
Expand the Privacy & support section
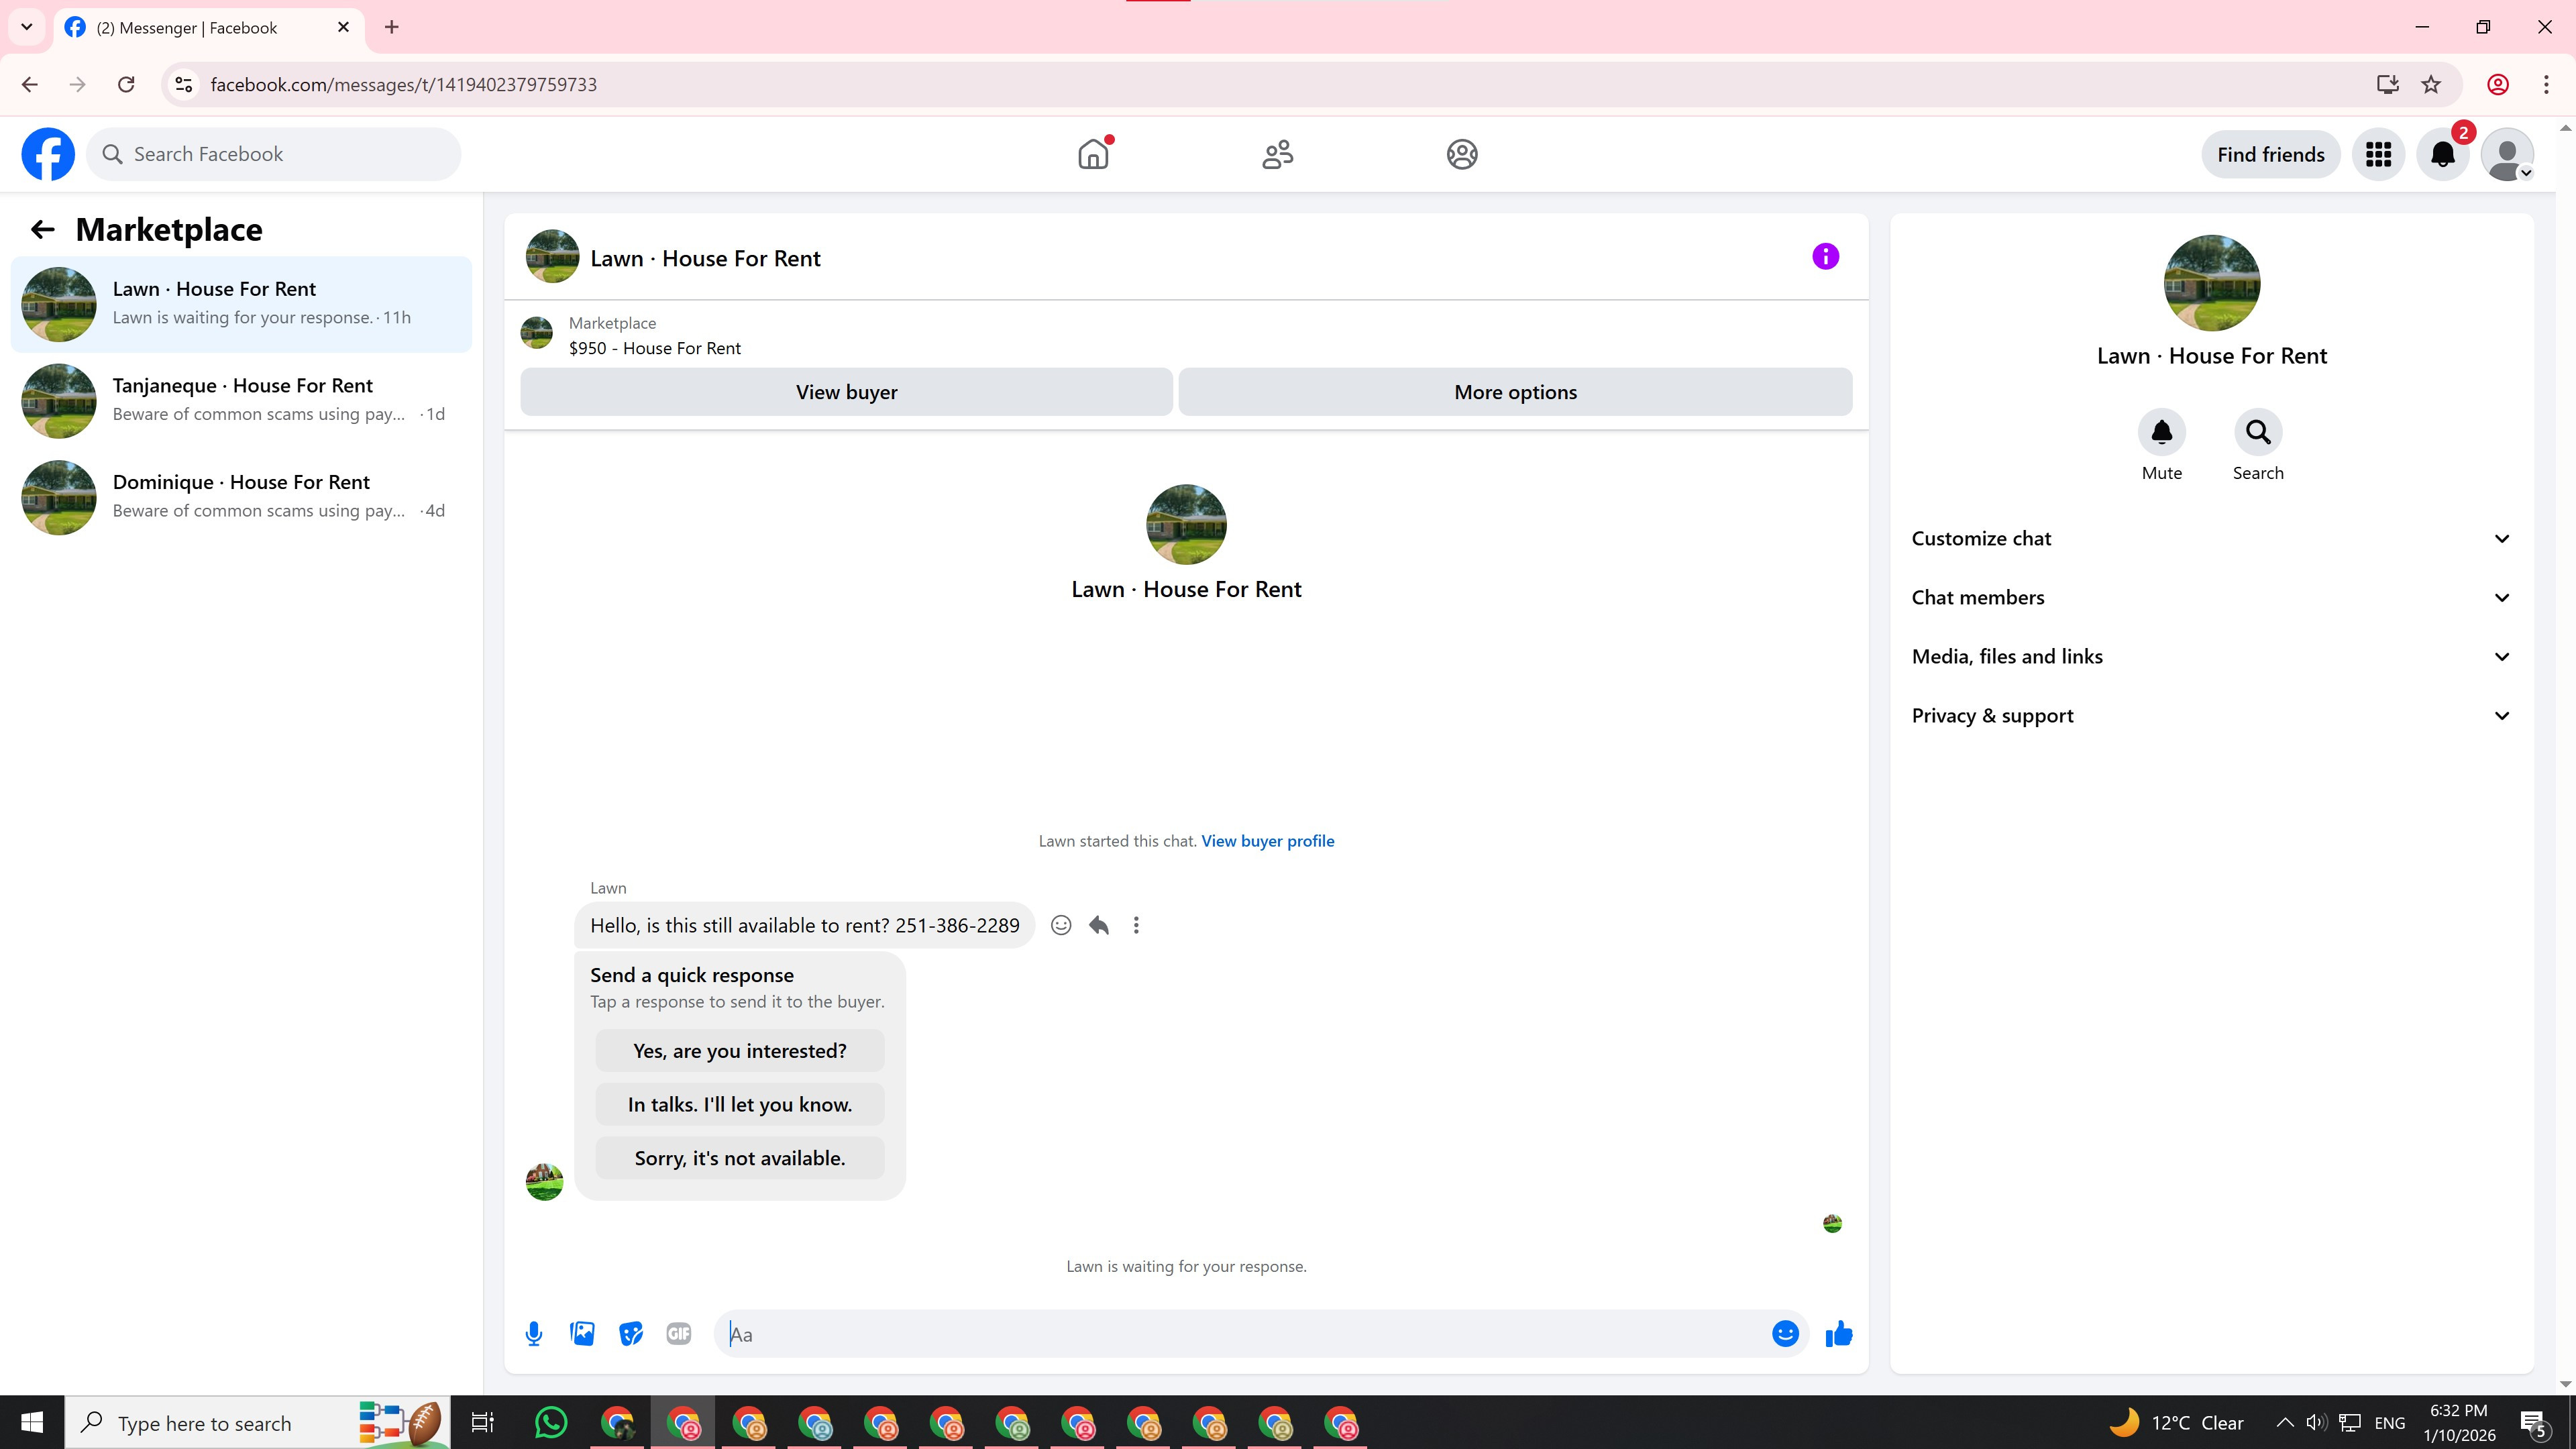[2211, 715]
